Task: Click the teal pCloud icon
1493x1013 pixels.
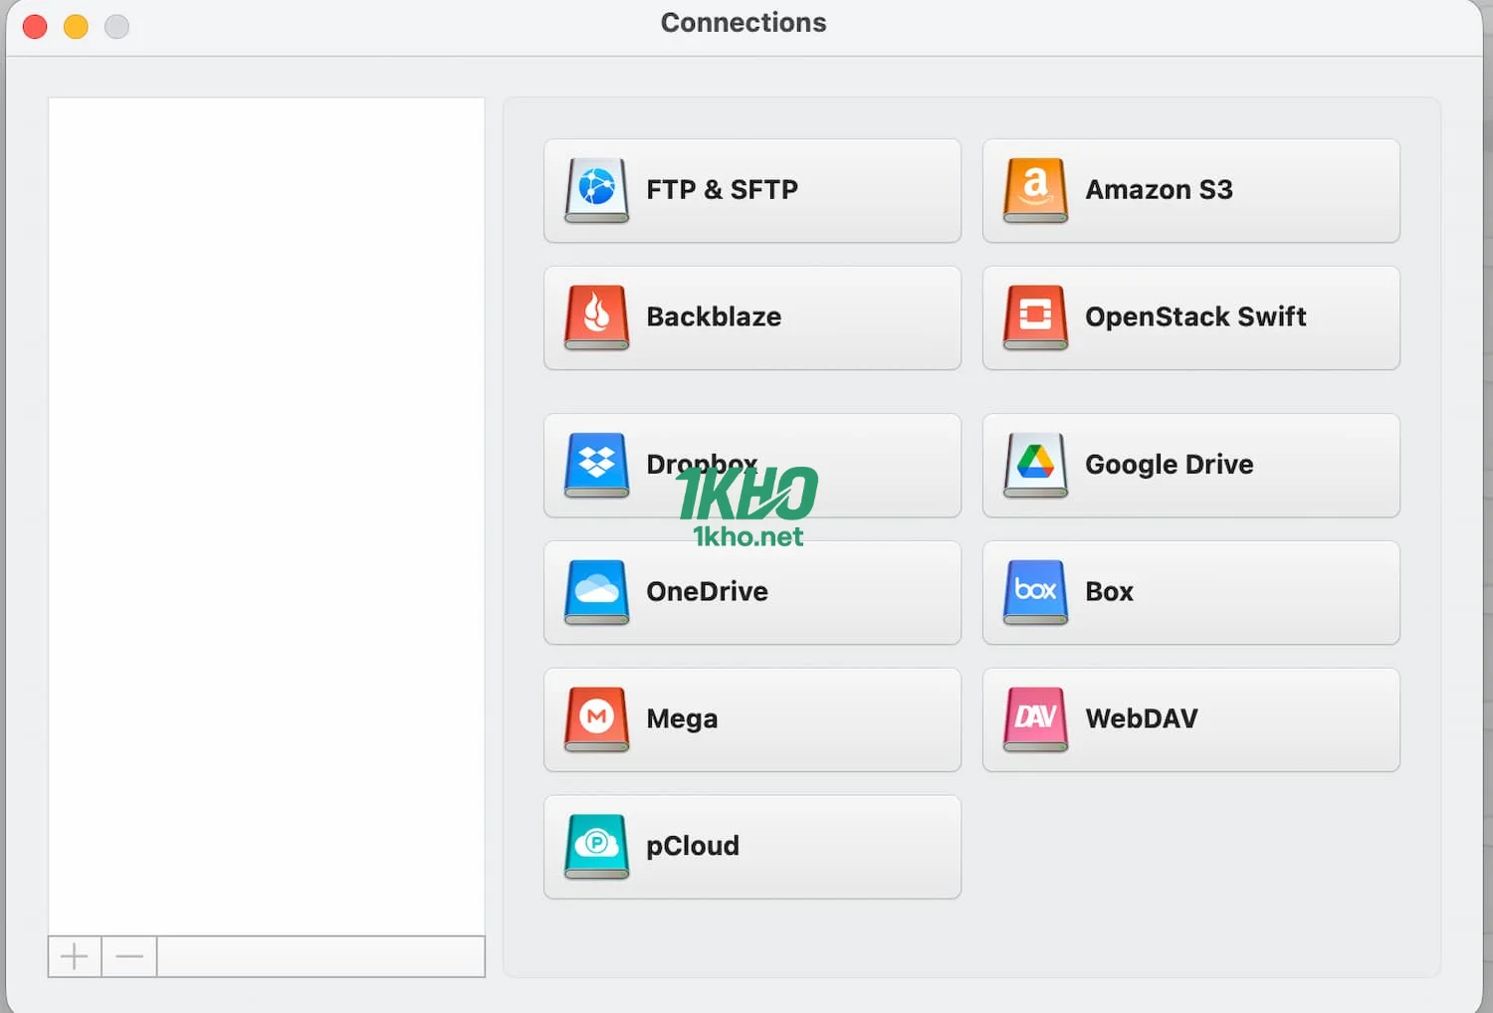Action: click(x=596, y=846)
